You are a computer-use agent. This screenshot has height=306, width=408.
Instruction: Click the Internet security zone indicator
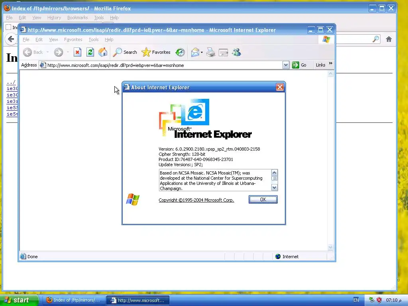coord(287,257)
